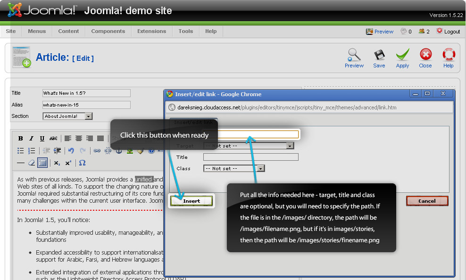Insert an ordered numbered list

[32, 151]
